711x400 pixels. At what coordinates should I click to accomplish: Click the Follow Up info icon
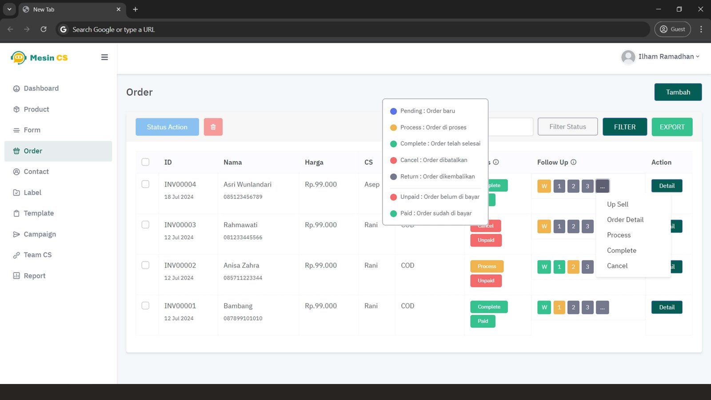(x=573, y=162)
